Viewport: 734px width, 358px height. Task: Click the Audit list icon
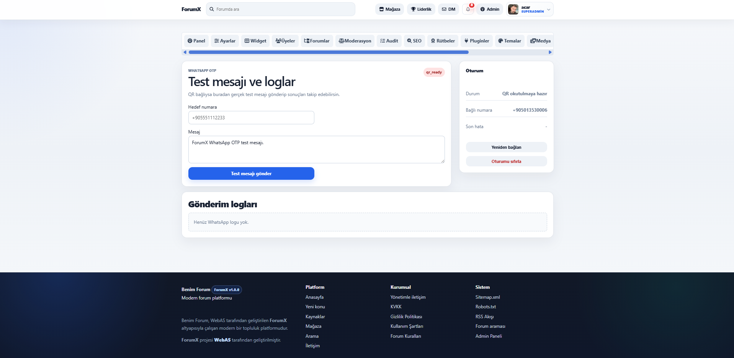(x=383, y=41)
